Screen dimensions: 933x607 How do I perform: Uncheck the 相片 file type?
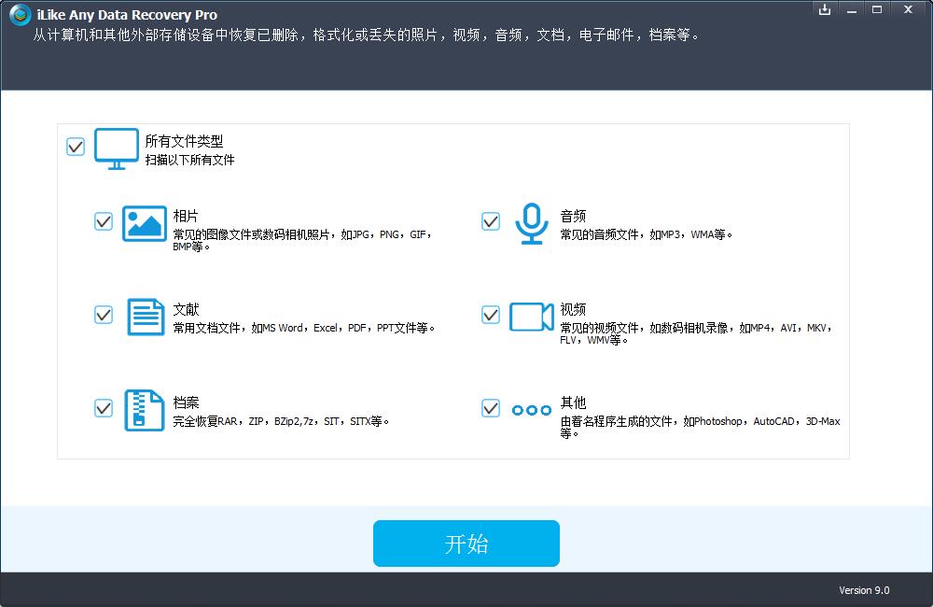click(x=103, y=221)
